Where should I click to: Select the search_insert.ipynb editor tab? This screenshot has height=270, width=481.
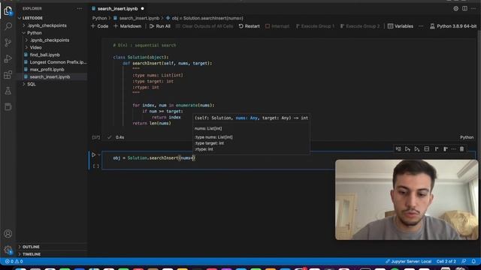point(118,8)
